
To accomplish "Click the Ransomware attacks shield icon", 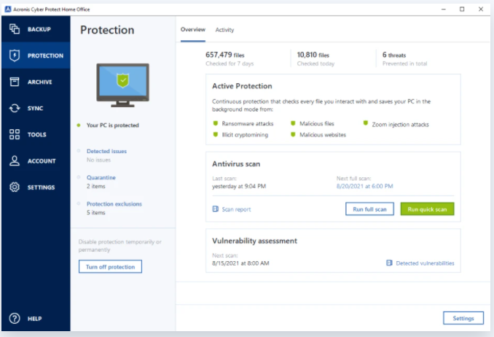I will (x=216, y=123).
